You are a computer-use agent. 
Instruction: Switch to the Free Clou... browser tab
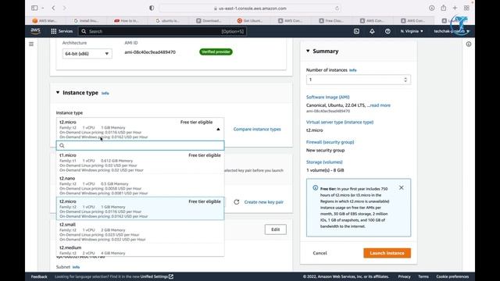[x=331, y=21]
